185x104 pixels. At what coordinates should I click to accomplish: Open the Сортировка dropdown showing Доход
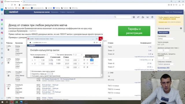point(166,39)
